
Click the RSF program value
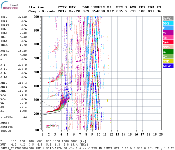point(110,11)
